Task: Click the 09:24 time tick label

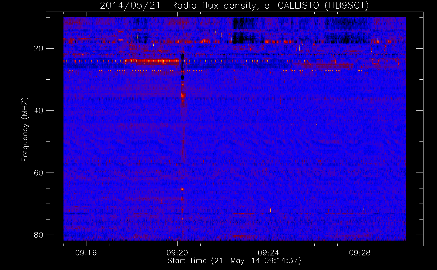Action: pos(269,253)
